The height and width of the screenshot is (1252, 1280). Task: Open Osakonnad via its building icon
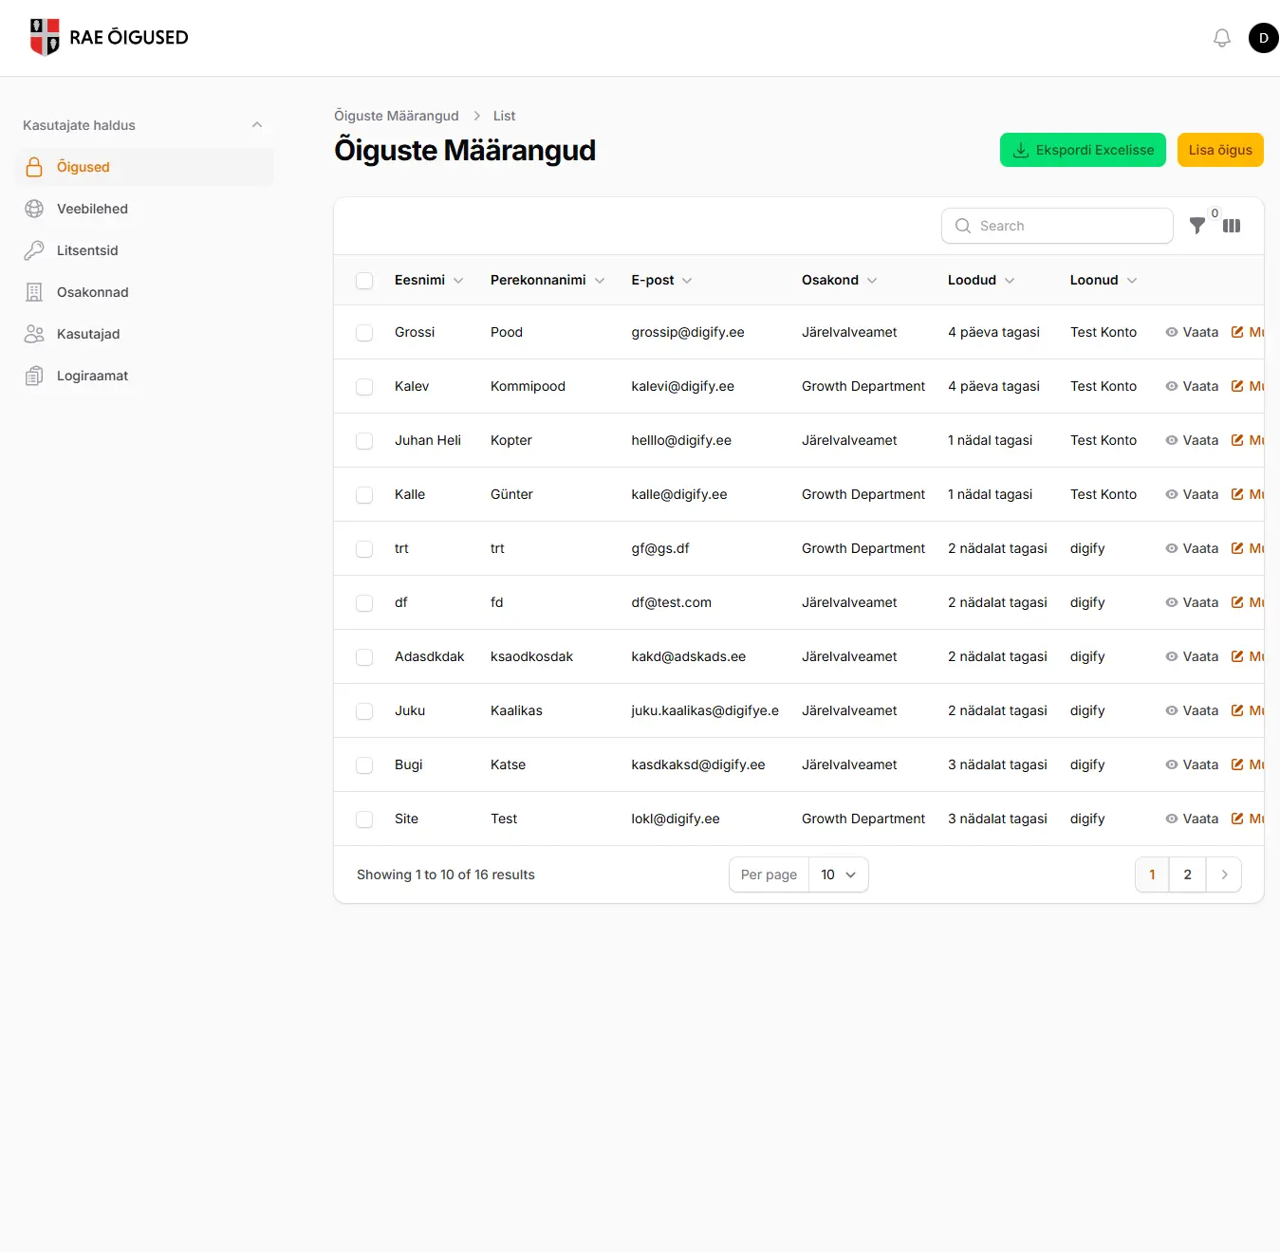click(34, 292)
